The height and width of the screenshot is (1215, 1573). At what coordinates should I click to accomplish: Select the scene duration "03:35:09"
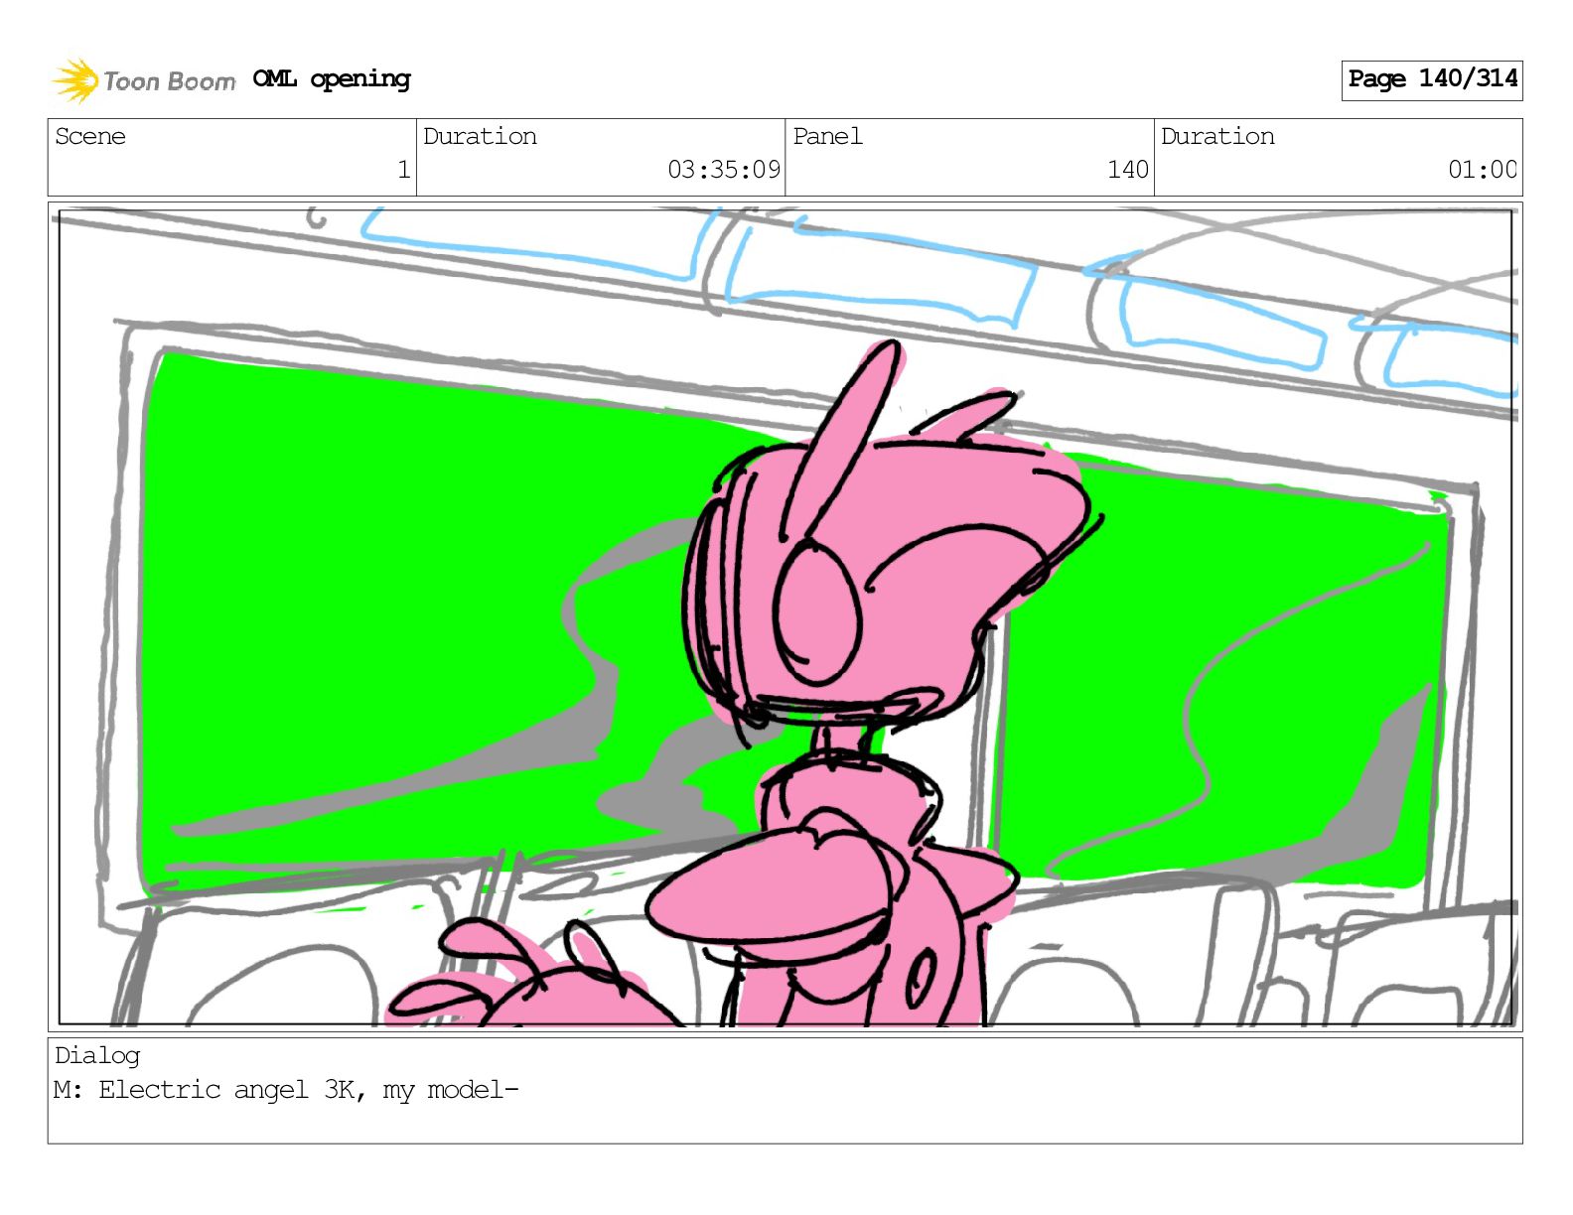pyautogui.click(x=724, y=170)
